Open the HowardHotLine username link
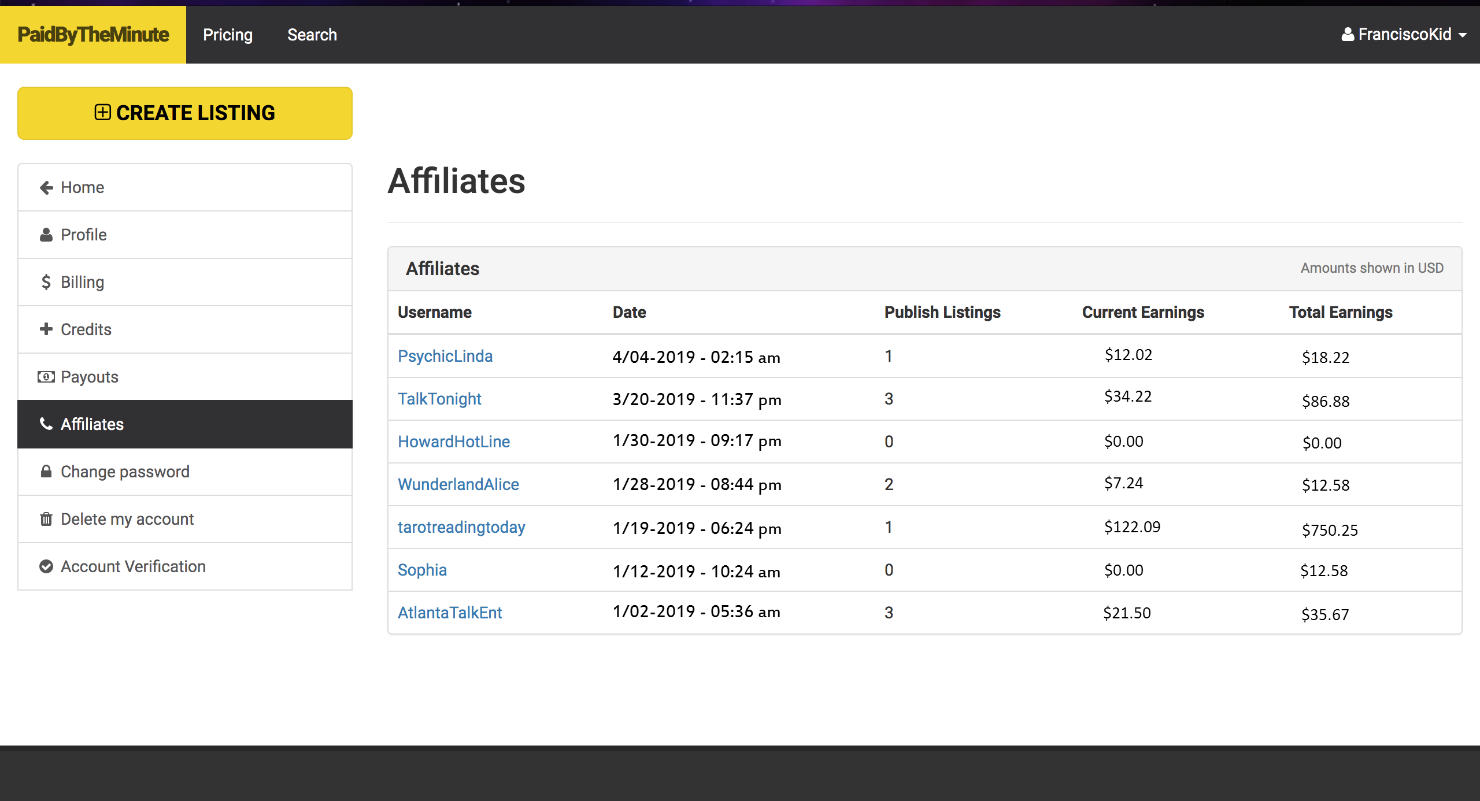Screen dimensions: 1480x801 453,442
